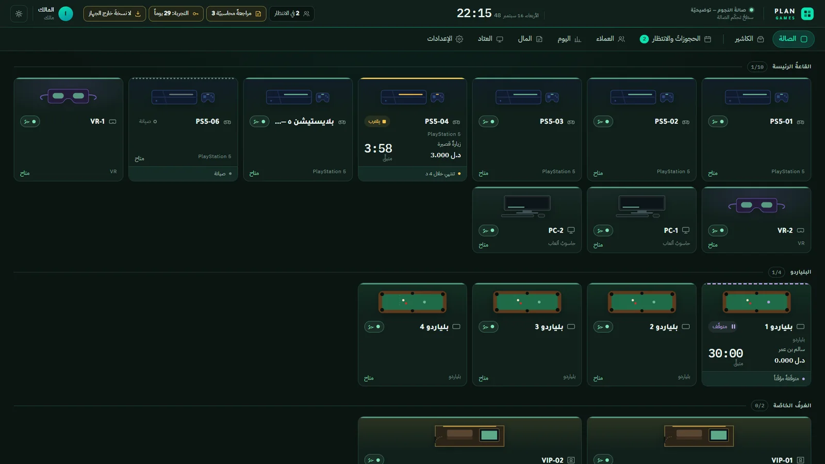Click the PLAN GAMES logo icon
This screenshot has width=825, height=464.
(807, 14)
